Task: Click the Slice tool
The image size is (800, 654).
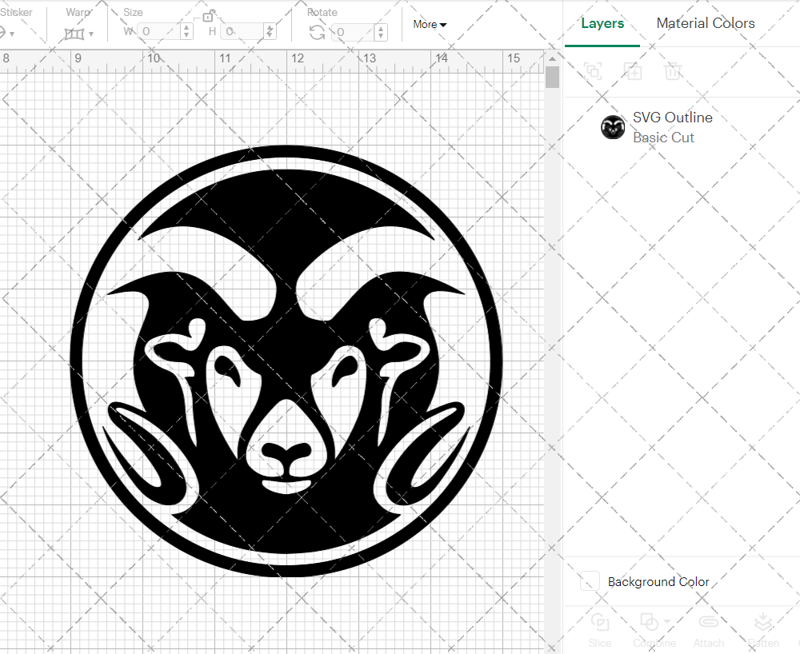Action: pyautogui.click(x=599, y=630)
